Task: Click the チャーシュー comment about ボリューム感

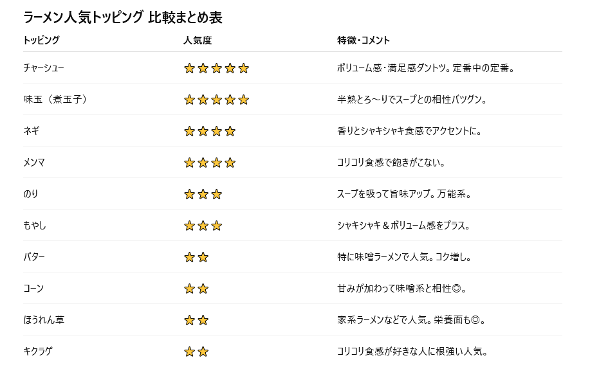Action: tap(425, 68)
